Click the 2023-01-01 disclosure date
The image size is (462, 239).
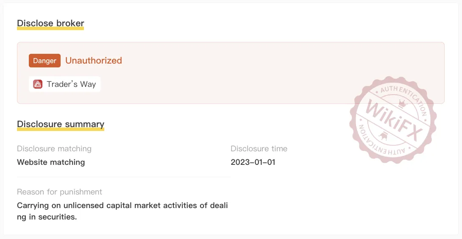(x=253, y=162)
